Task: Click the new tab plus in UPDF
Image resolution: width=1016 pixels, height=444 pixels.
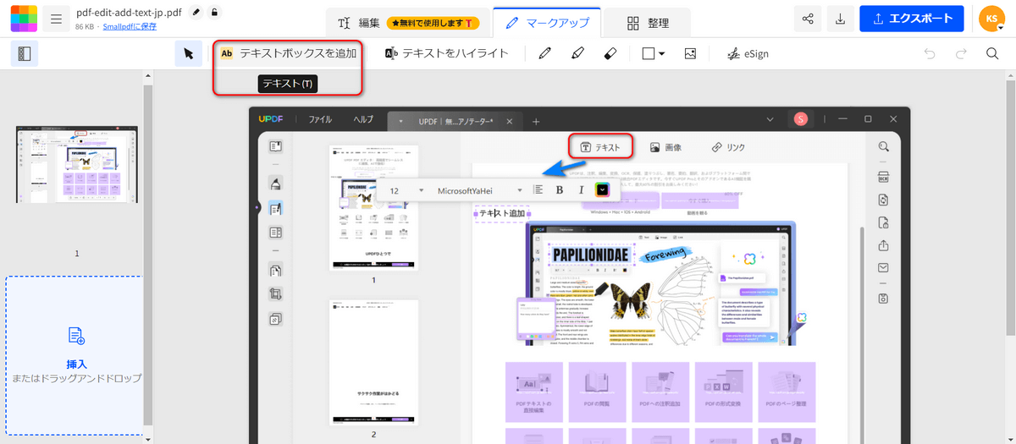Action: (535, 121)
